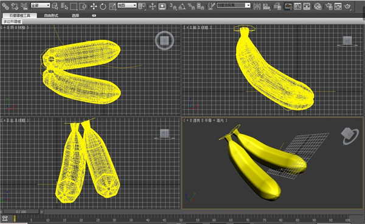Open the Mirror tool
This screenshot has width=365, height=224.
point(257,6)
